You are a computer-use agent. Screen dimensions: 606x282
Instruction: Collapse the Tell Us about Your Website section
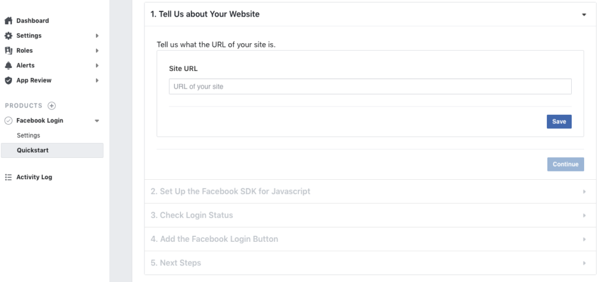[584, 15]
